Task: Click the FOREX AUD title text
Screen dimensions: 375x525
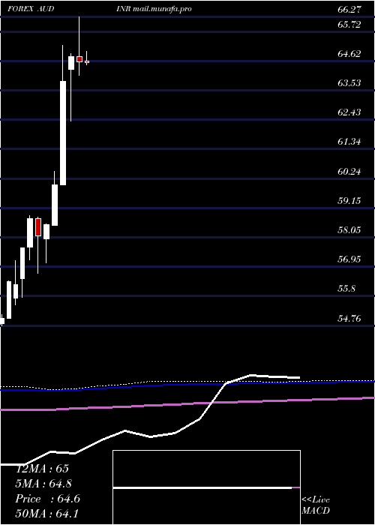Action: (31, 9)
